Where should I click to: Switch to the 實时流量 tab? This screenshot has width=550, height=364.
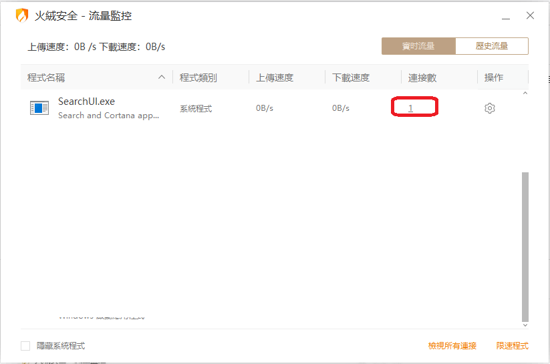[x=418, y=46]
